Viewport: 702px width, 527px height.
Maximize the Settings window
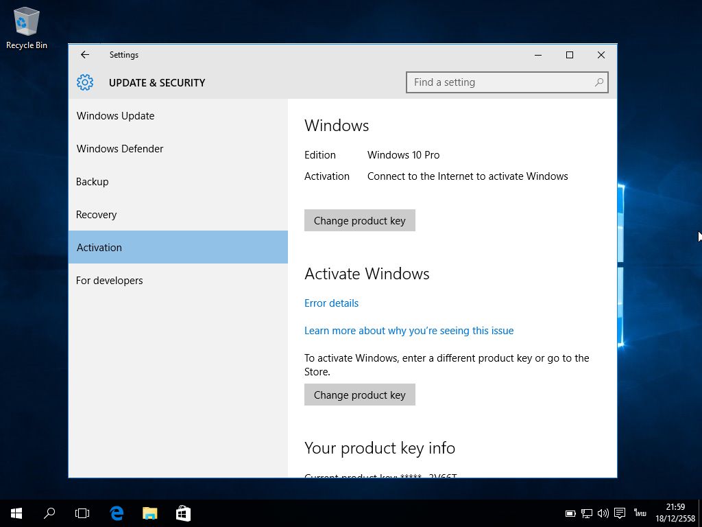570,55
